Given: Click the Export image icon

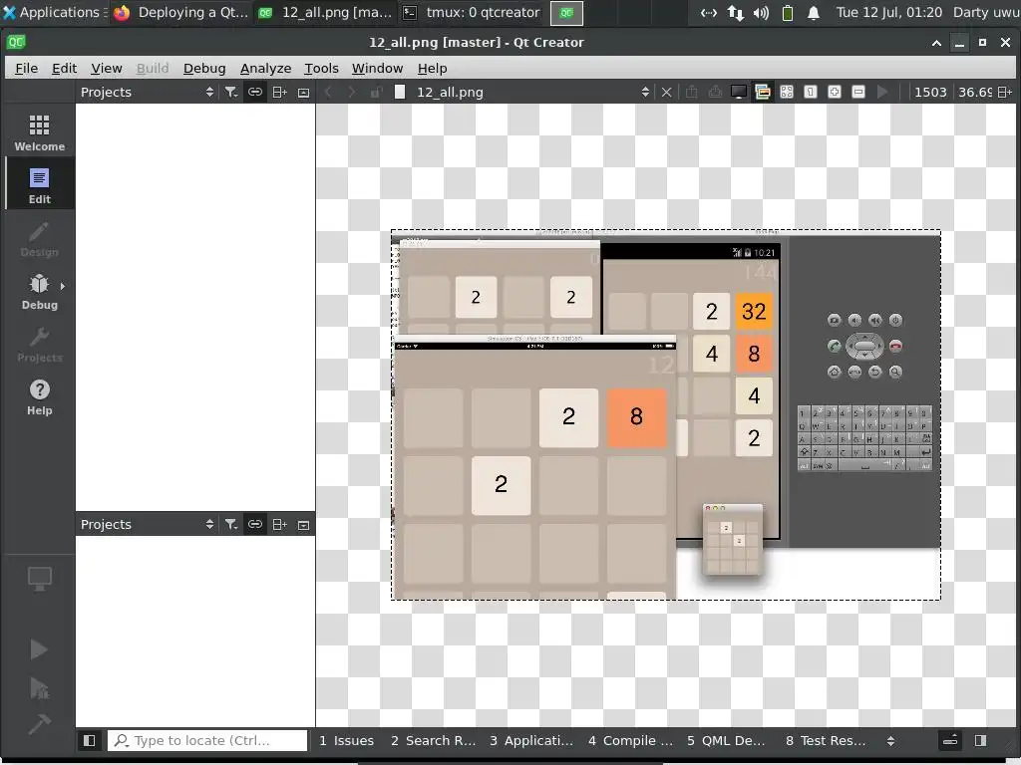Looking at the screenshot, I should point(691,93).
